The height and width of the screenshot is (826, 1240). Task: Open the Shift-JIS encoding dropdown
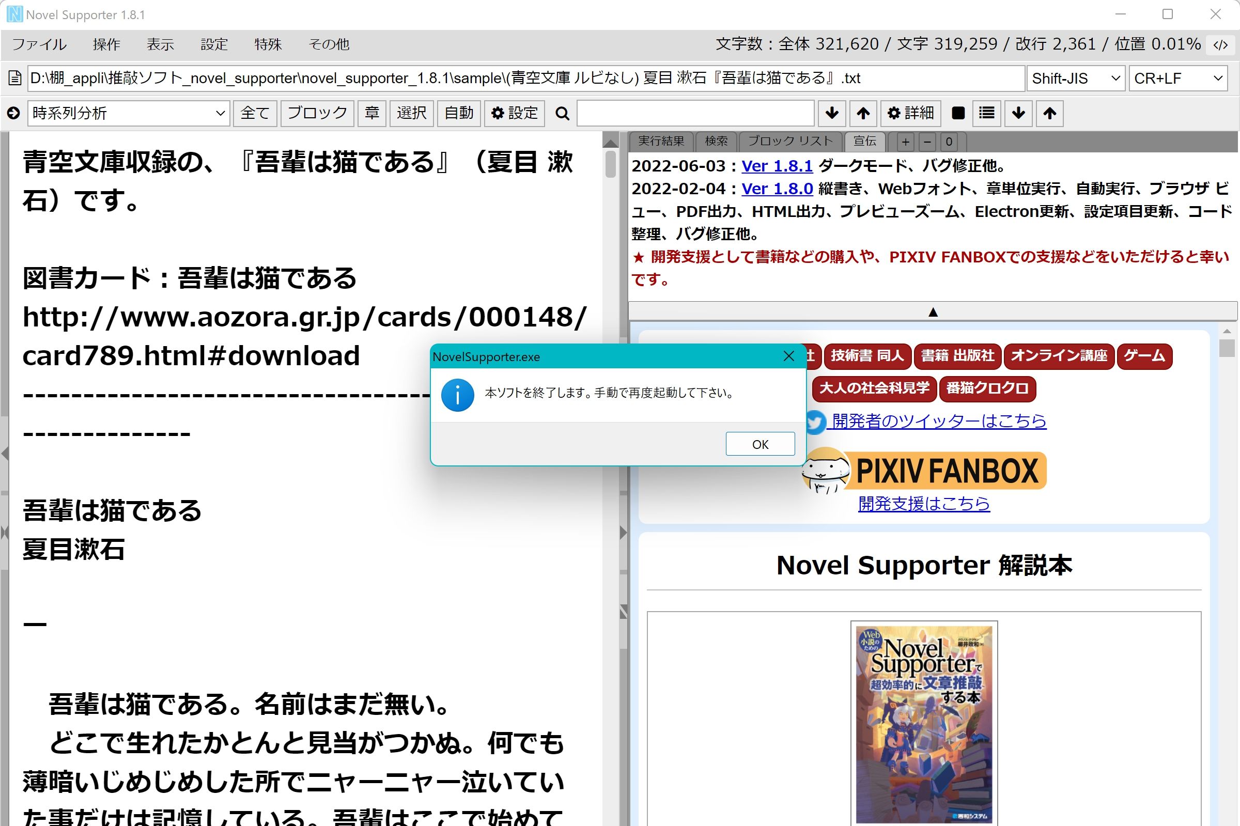coord(1076,79)
